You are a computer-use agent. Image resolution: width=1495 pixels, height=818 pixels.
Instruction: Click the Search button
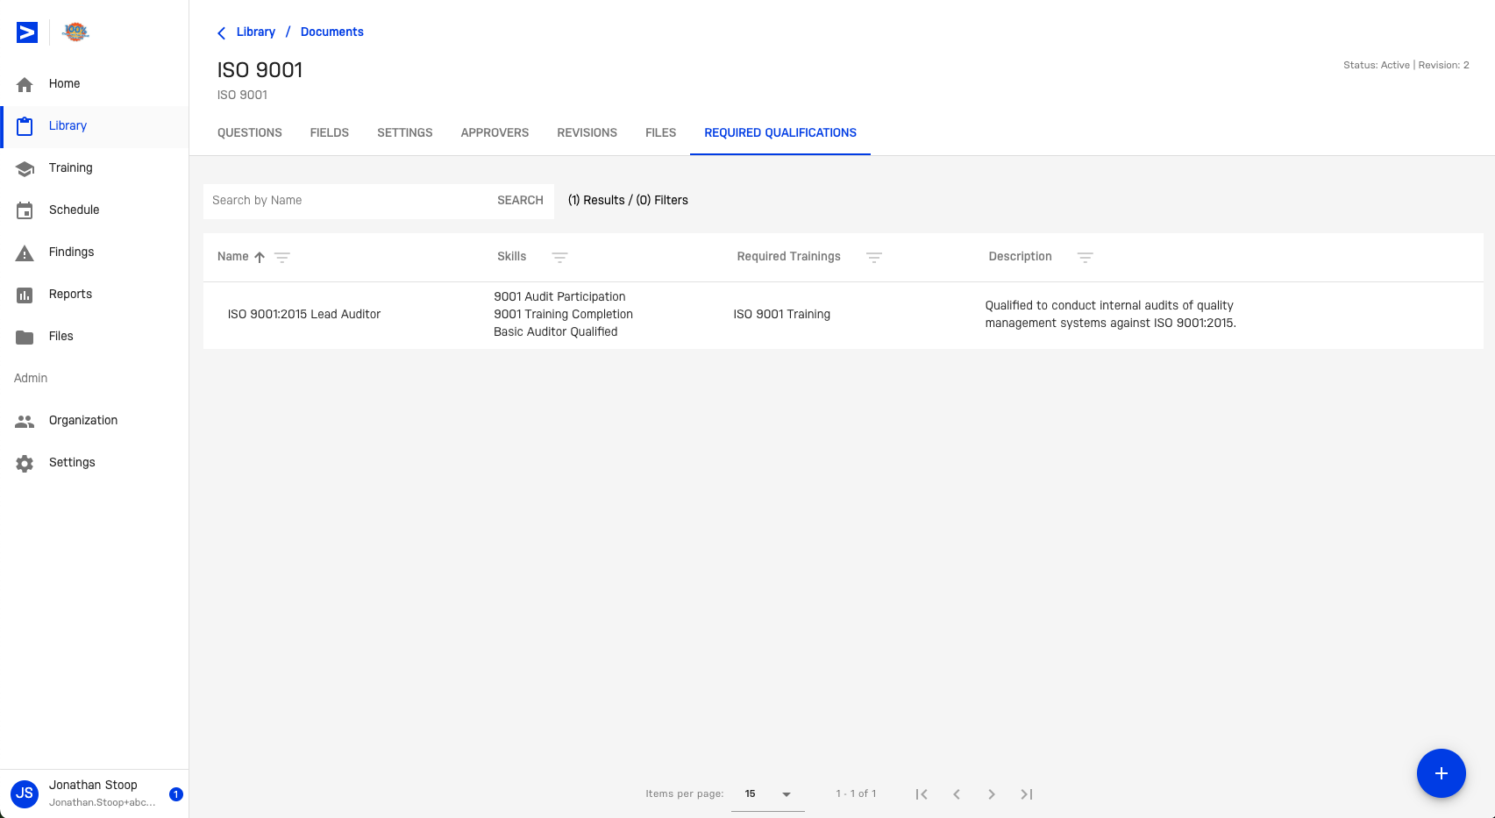click(521, 201)
